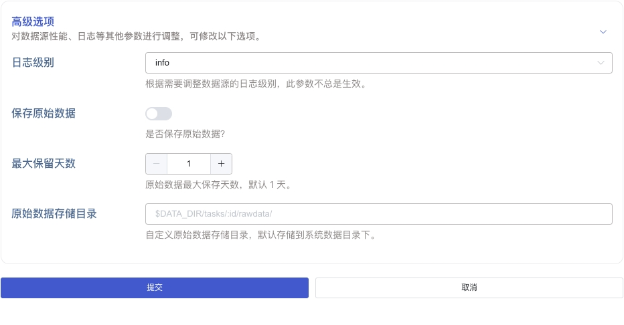This screenshot has height=325, width=624.
Task: Click the 日志级别 field label
Action: [x=33, y=63]
